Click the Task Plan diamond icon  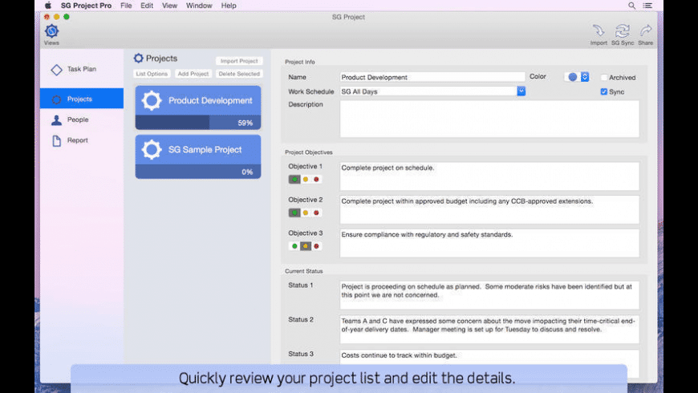click(56, 70)
